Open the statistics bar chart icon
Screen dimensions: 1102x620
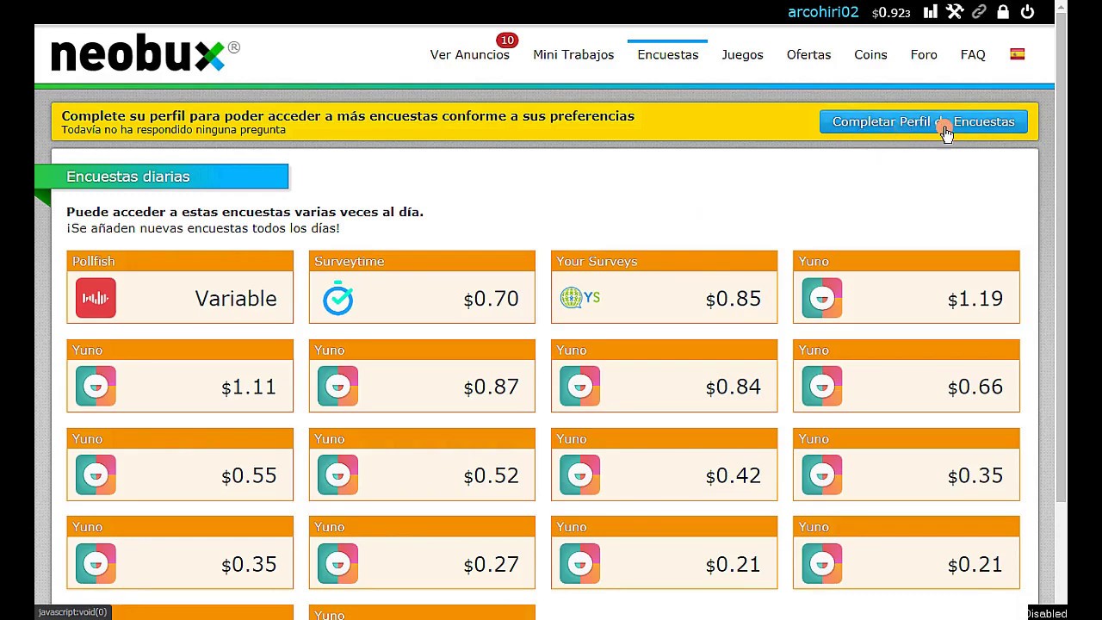[931, 12]
